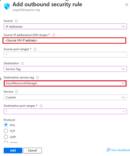This screenshot has height=156, width=130.
Task: Click the info icon next to Service label
Action: [17, 92]
